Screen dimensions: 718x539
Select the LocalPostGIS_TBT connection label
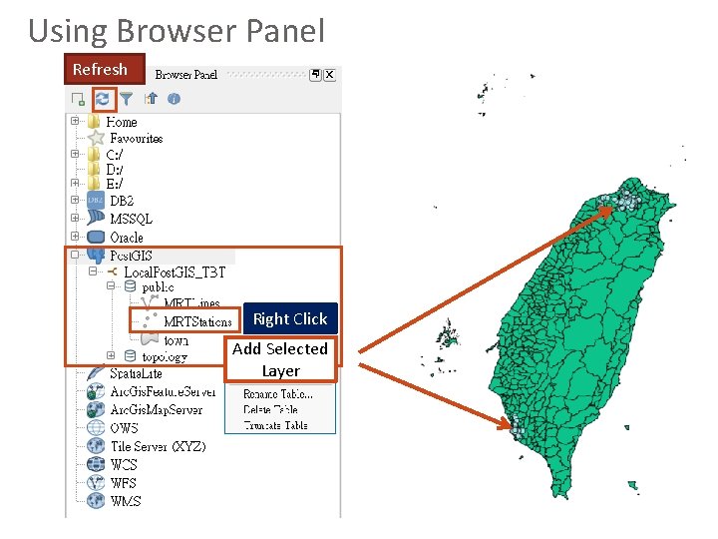point(175,272)
